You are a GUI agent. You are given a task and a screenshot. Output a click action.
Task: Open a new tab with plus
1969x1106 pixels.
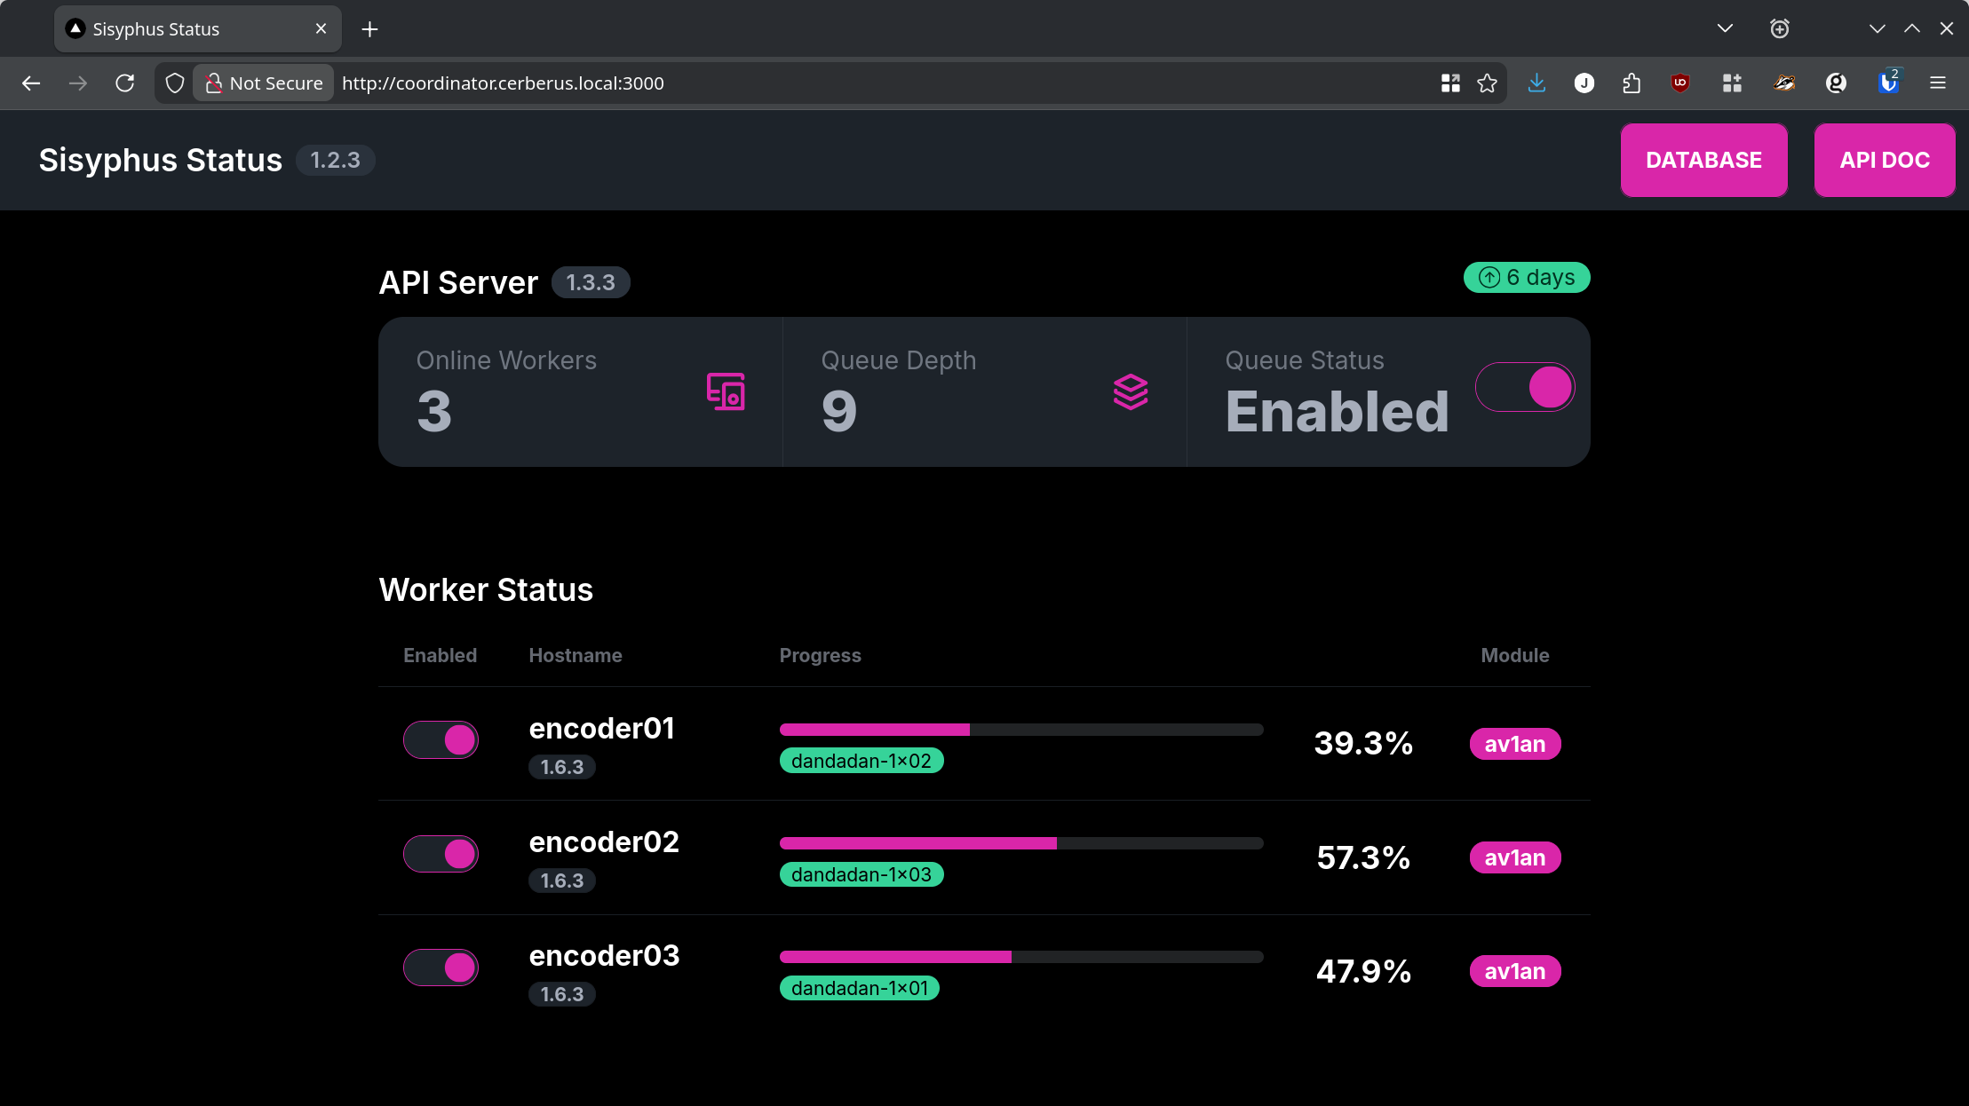click(370, 29)
